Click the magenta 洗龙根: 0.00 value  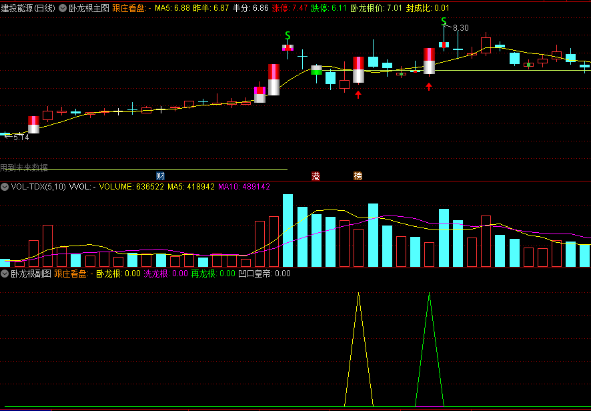point(166,274)
